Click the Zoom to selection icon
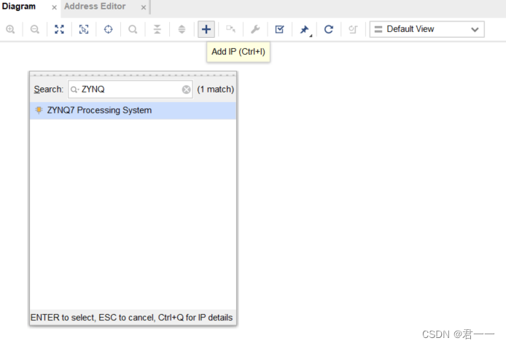 pos(84,29)
